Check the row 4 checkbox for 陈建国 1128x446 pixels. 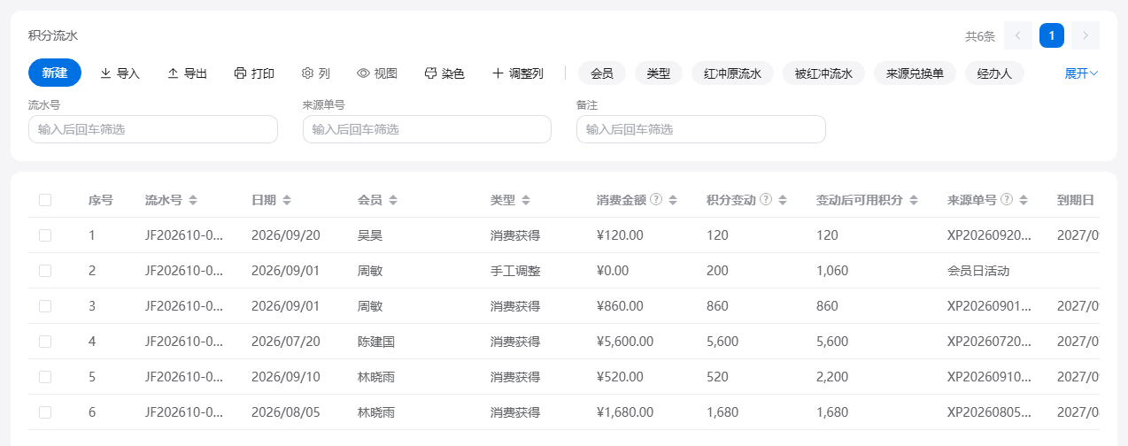point(45,342)
